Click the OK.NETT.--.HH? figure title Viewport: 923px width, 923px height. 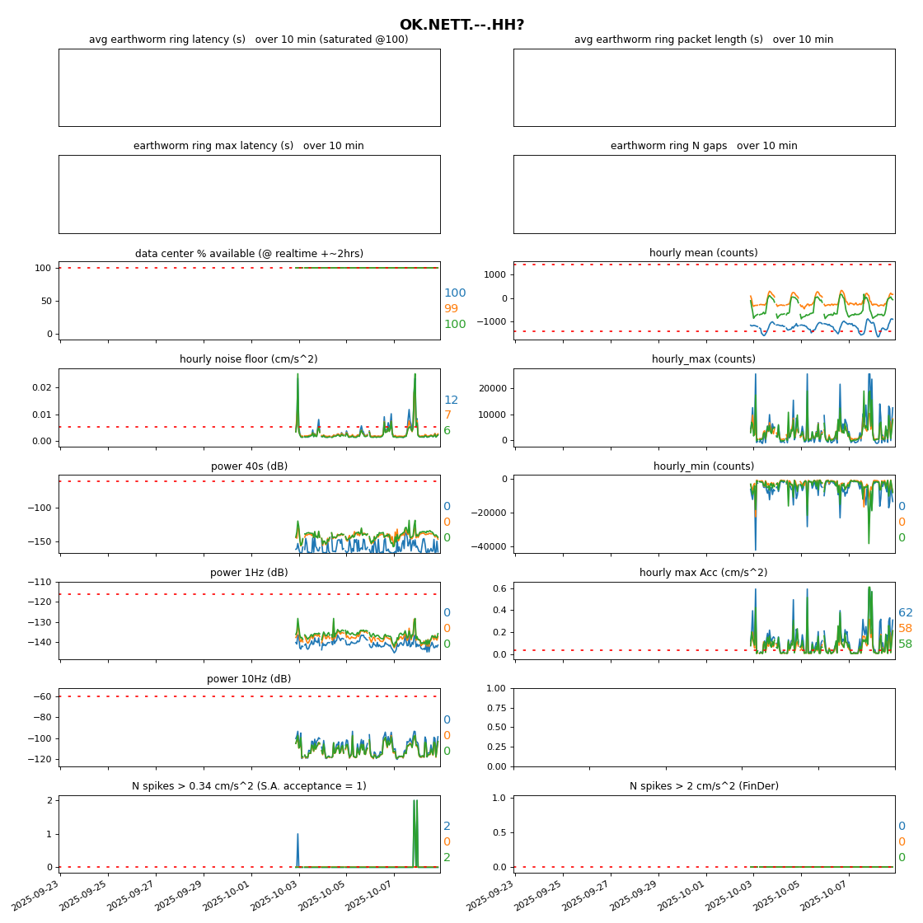461,25
